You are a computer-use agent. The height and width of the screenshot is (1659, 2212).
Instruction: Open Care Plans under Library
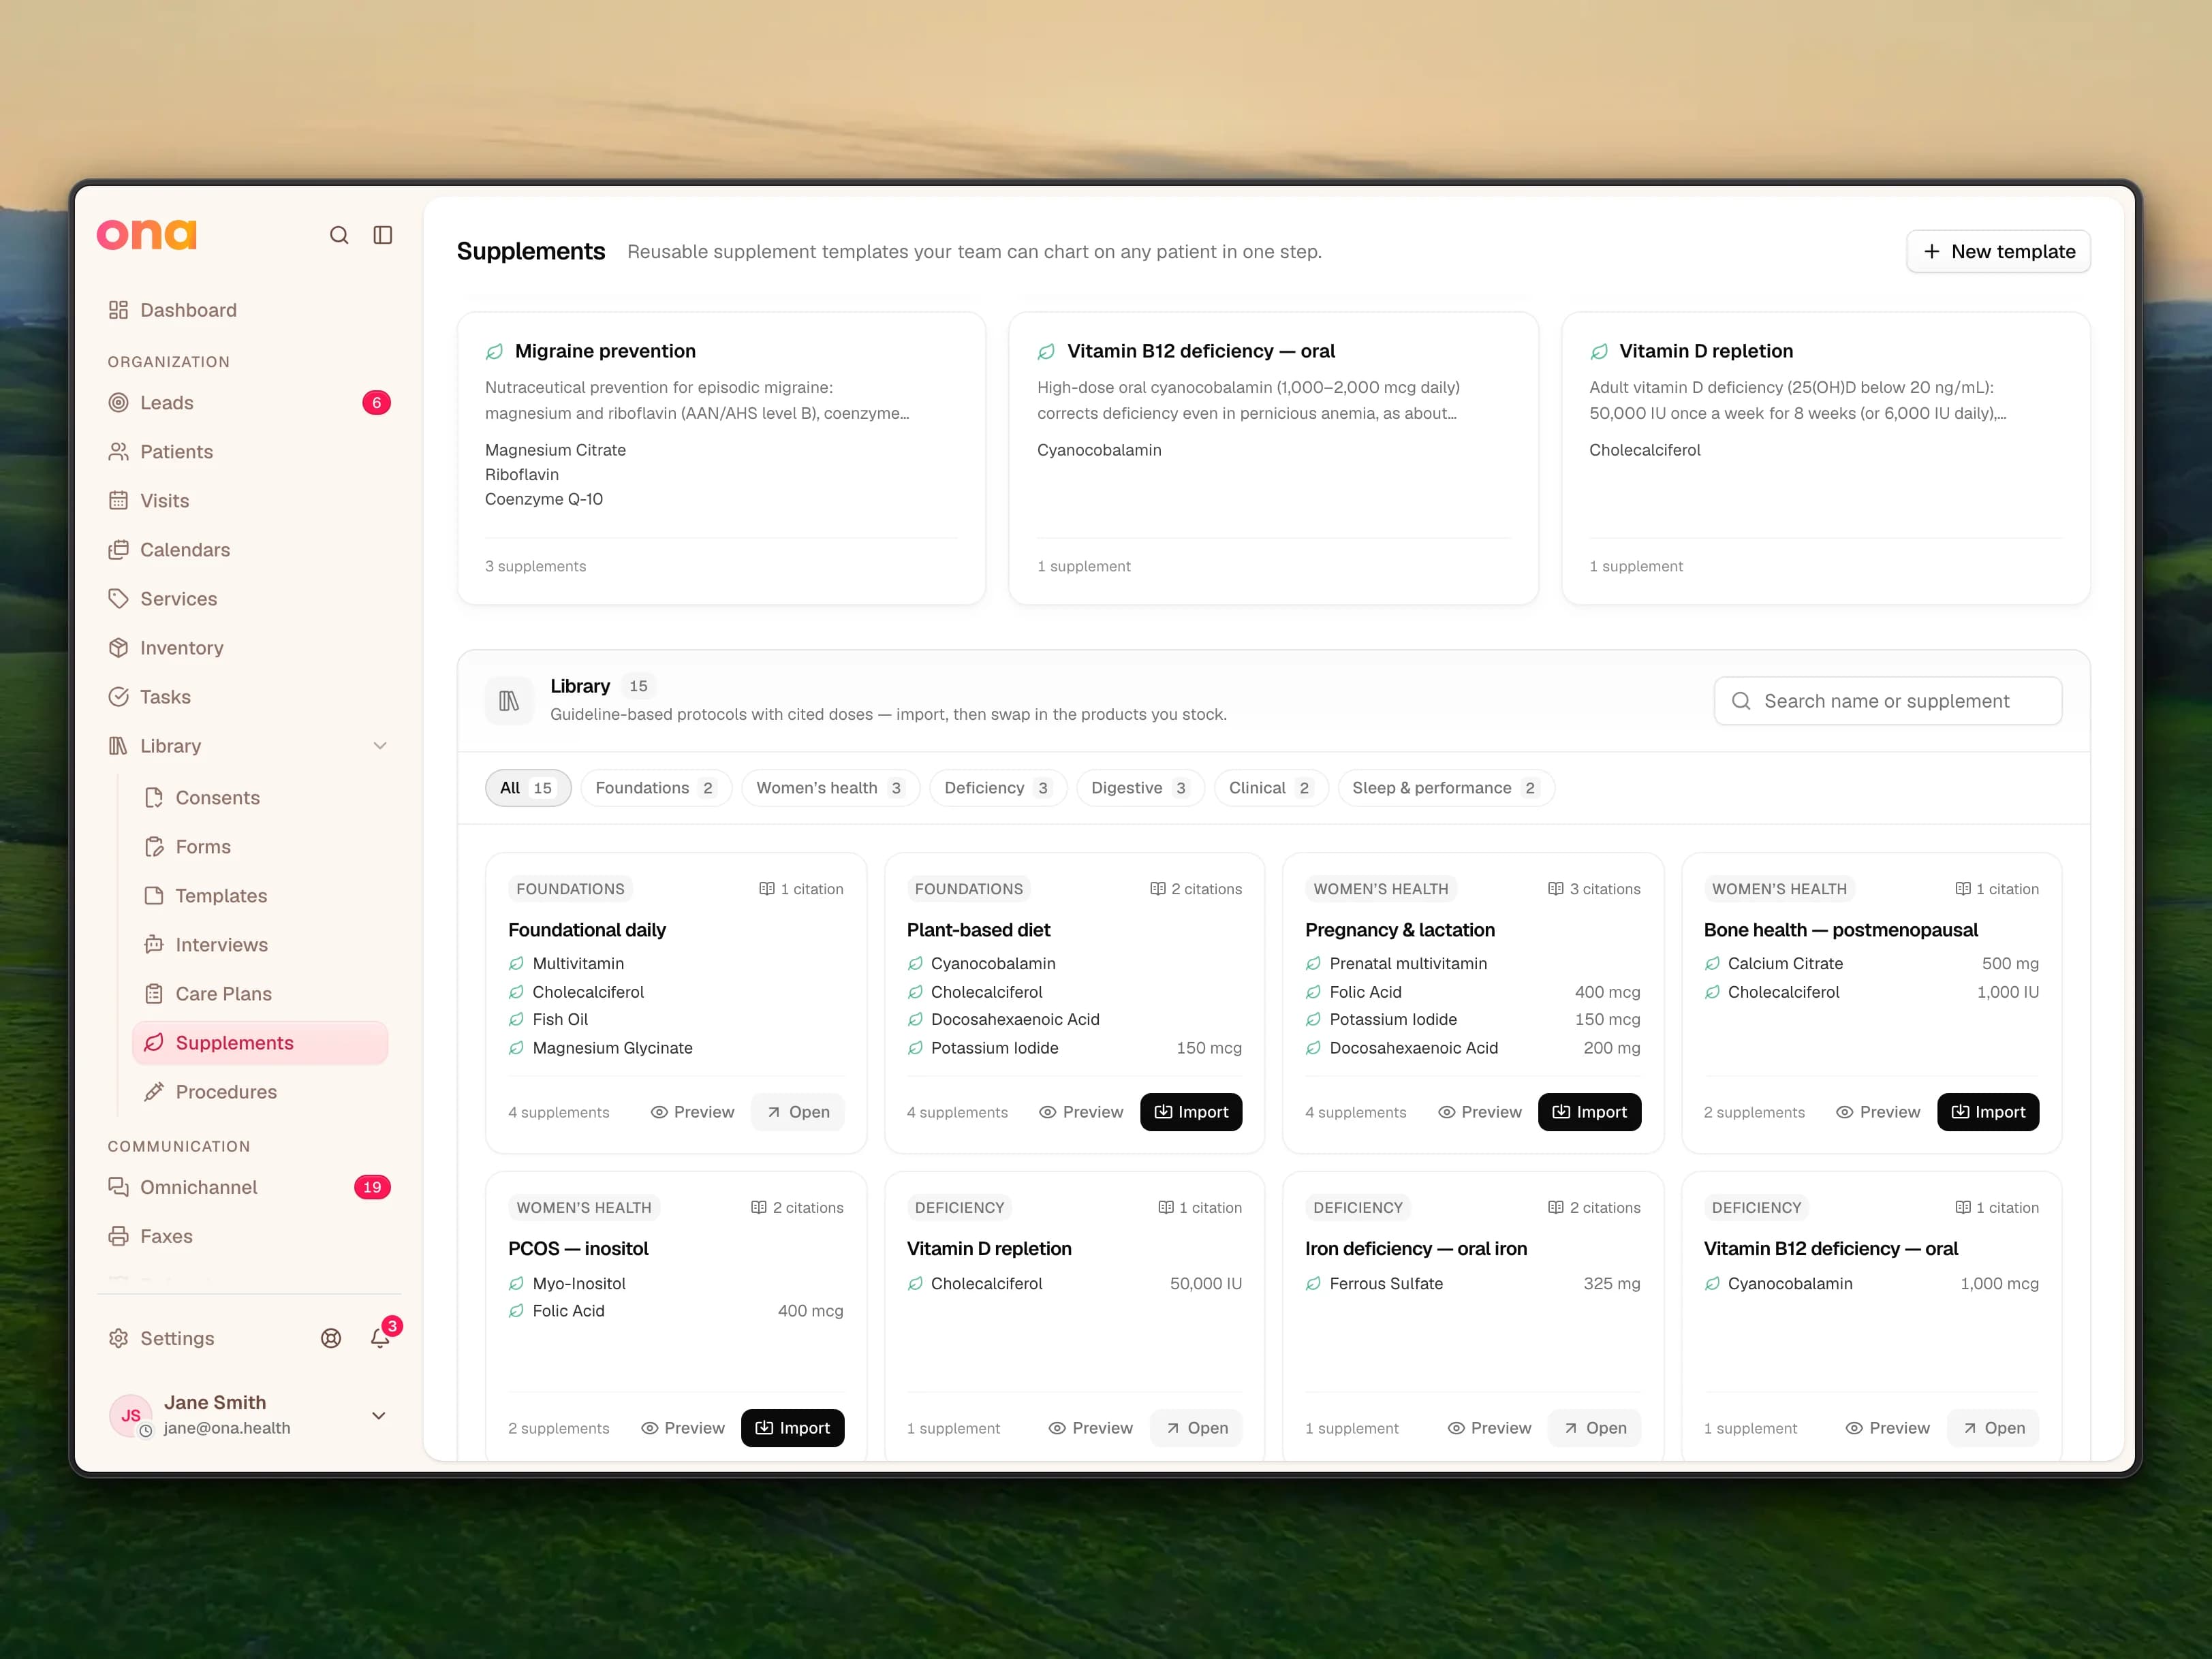(260, 994)
